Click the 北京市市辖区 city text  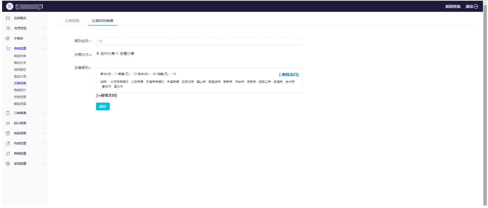pos(119,82)
